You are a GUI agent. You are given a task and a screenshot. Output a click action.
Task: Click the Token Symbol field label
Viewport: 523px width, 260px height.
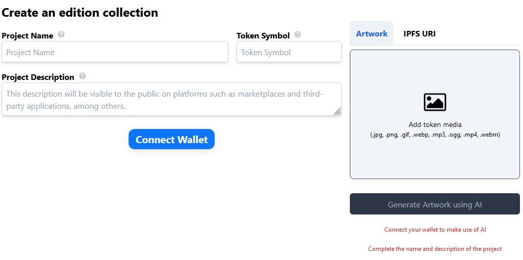tap(263, 36)
